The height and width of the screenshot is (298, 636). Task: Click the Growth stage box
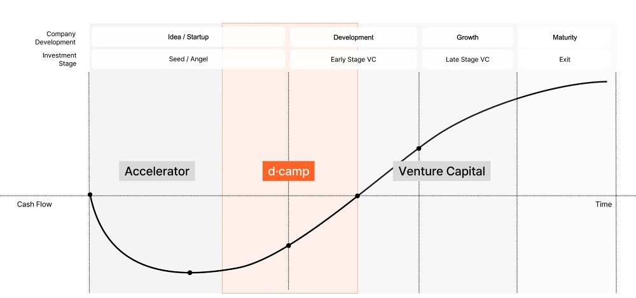pyautogui.click(x=467, y=37)
